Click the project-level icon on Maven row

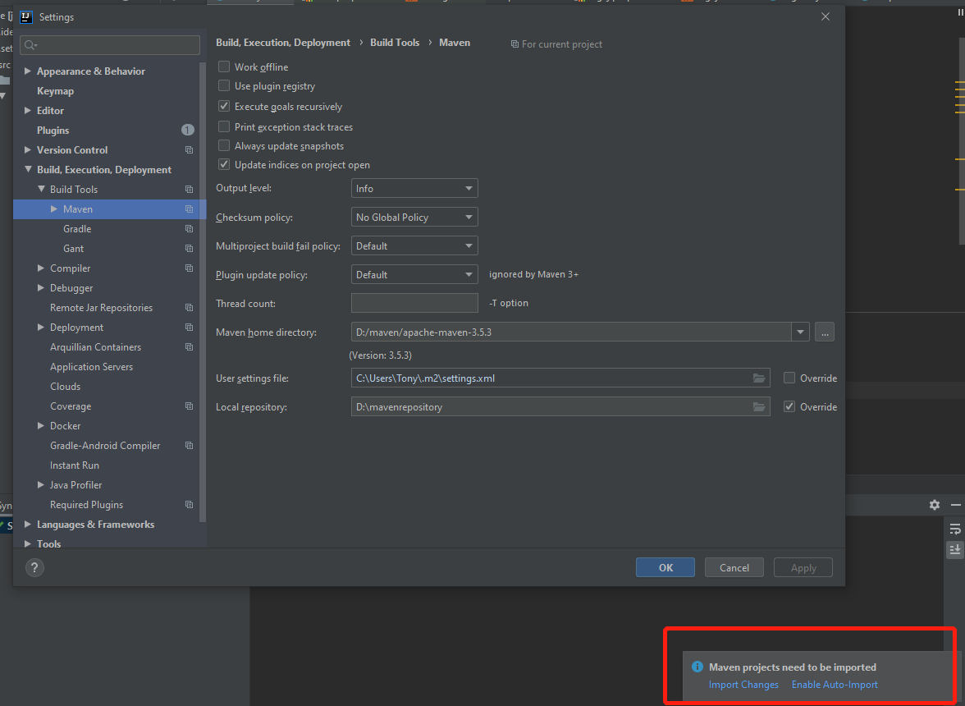tap(189, 209)
